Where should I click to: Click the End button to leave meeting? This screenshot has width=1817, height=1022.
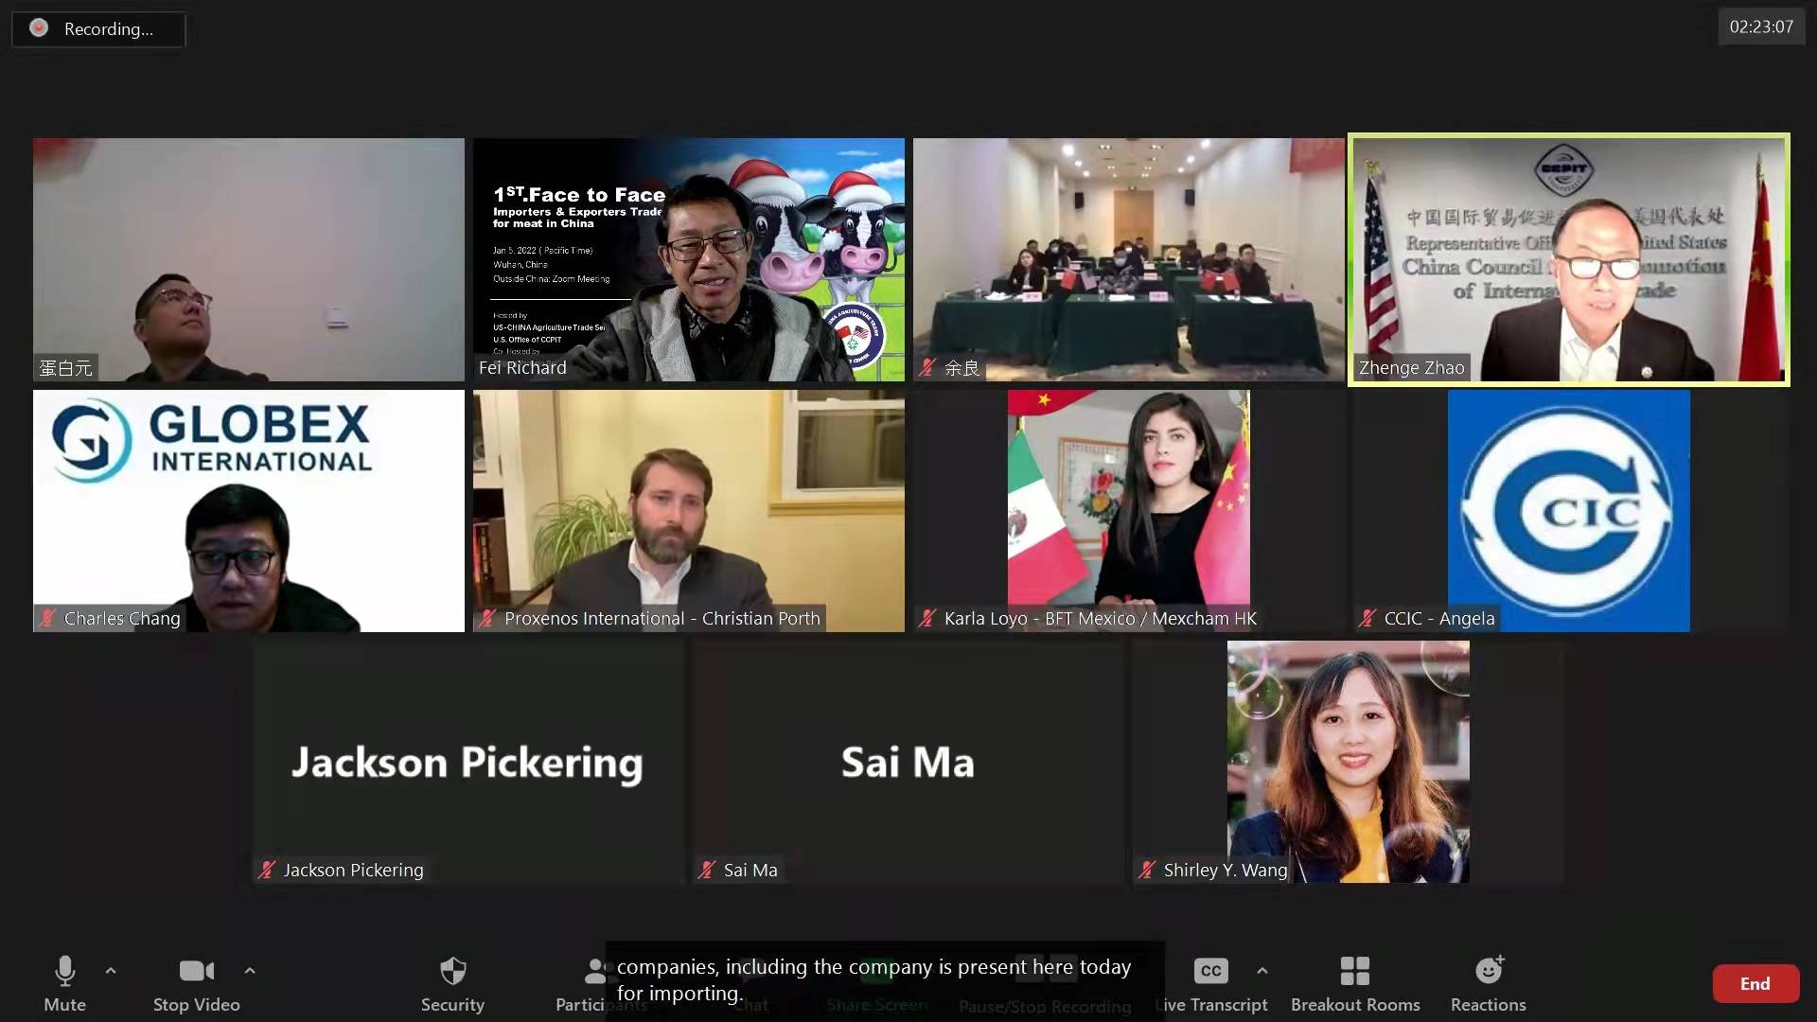tap(1755, 983)
